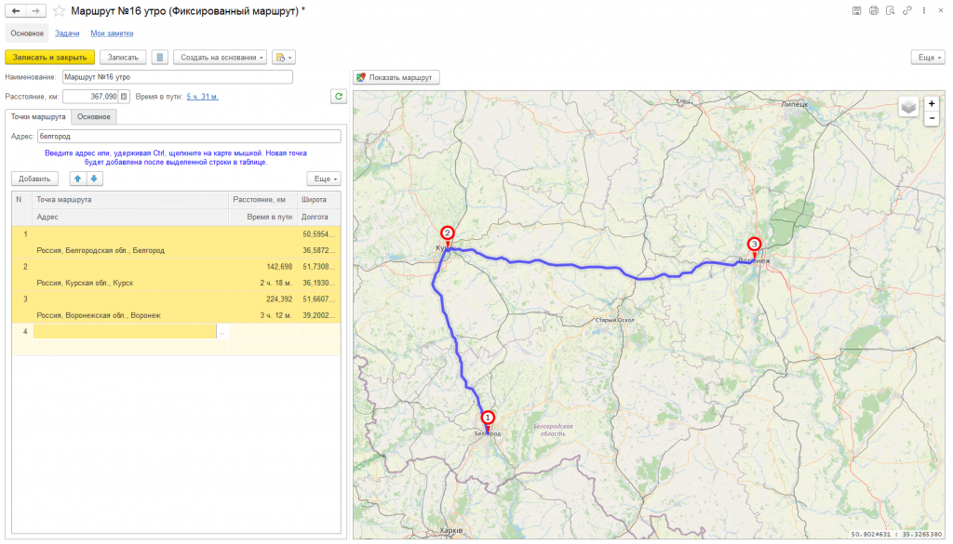Move route point up with arrow
This screenshot has height=544, width=953.
pos(78,179)
